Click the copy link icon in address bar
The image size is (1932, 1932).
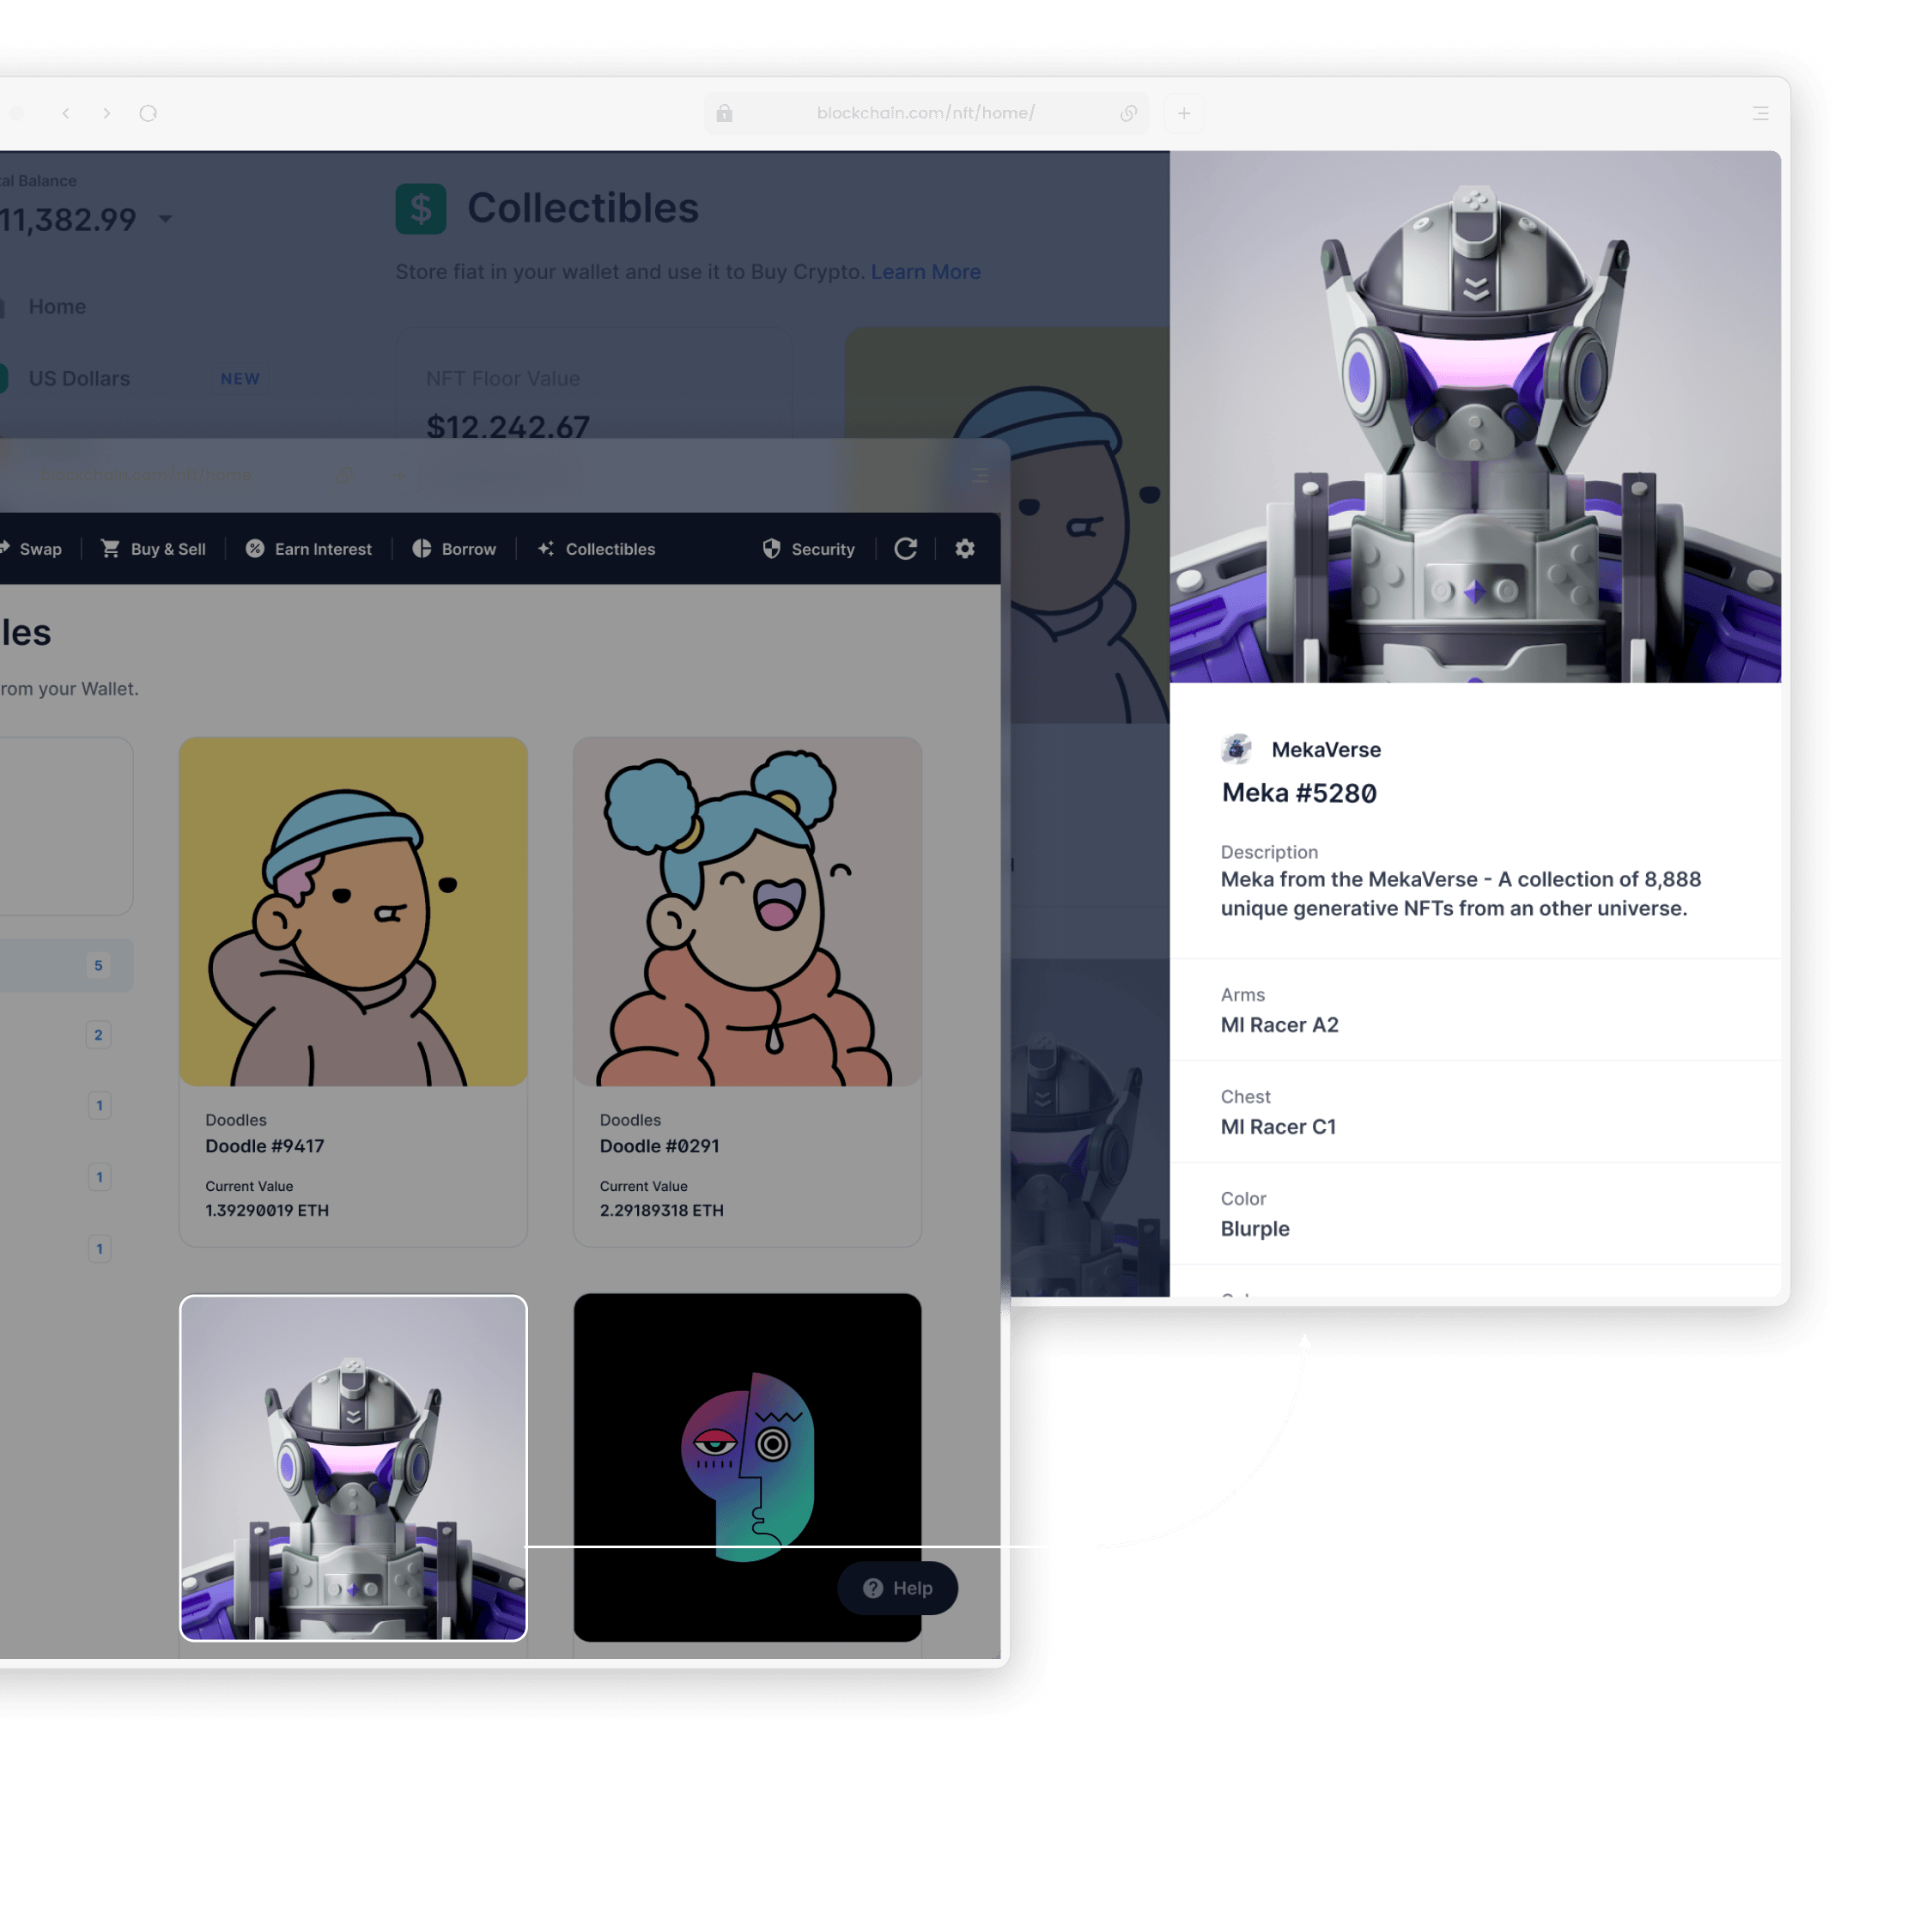coord(1128,113)
